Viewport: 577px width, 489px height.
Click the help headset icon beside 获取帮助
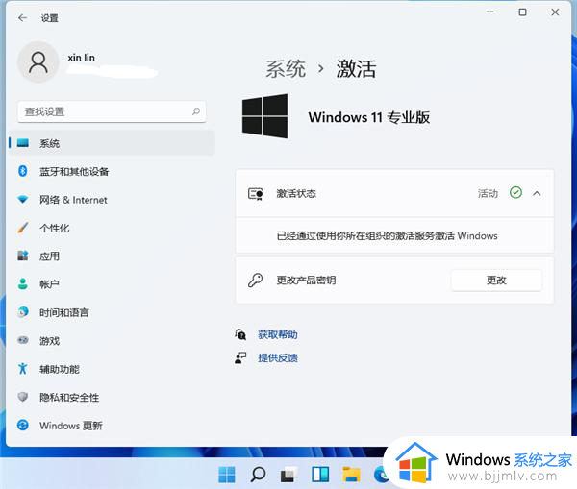coord(240,334)
